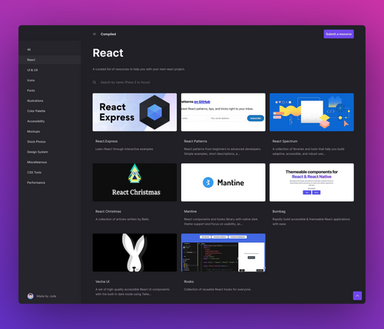Open the Mantine thumbnail image

pos(223,183)
